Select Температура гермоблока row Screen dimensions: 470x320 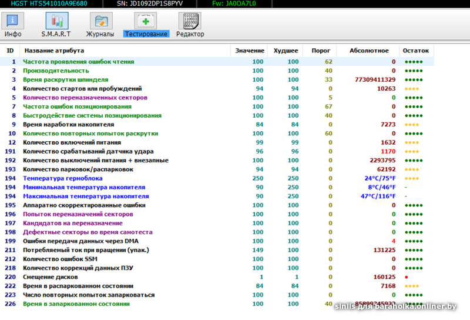point(217,178)
